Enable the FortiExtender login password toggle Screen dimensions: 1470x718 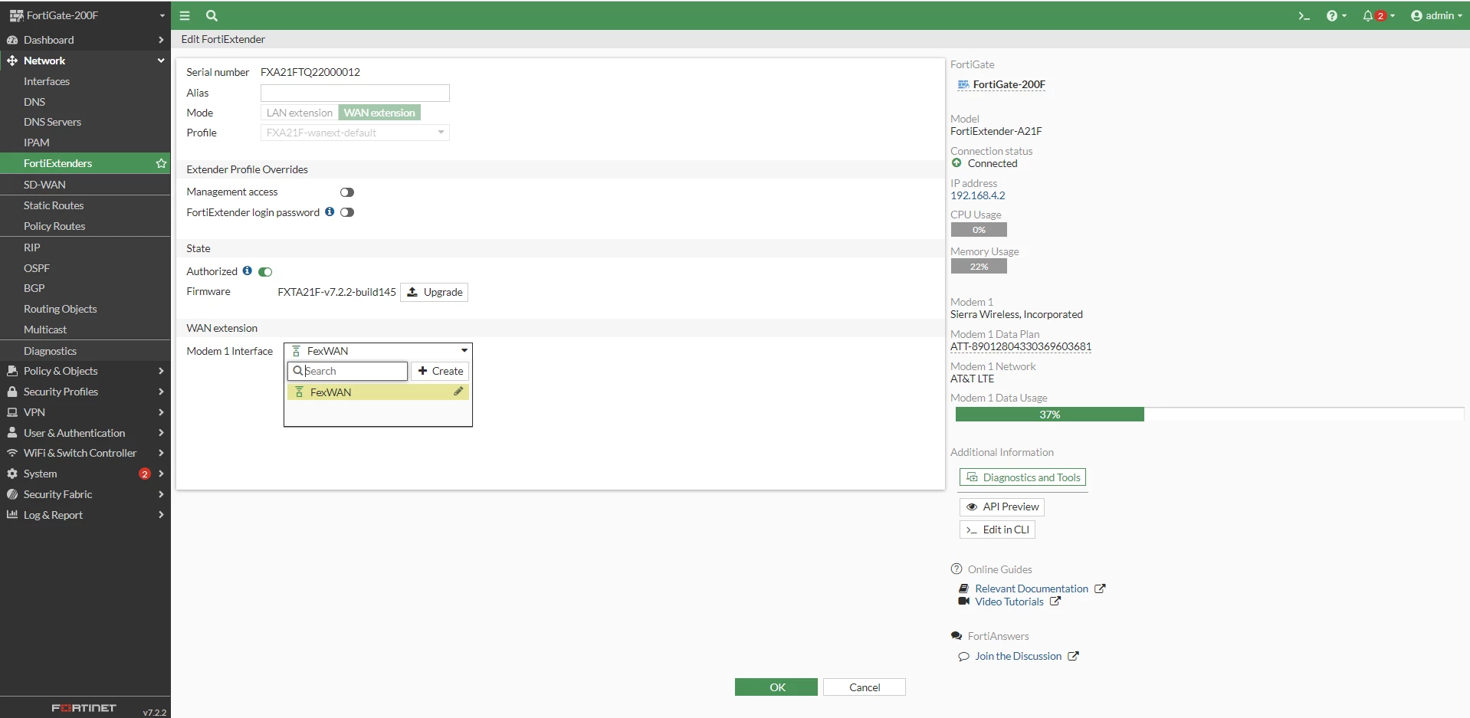click(x=347, y=212)
